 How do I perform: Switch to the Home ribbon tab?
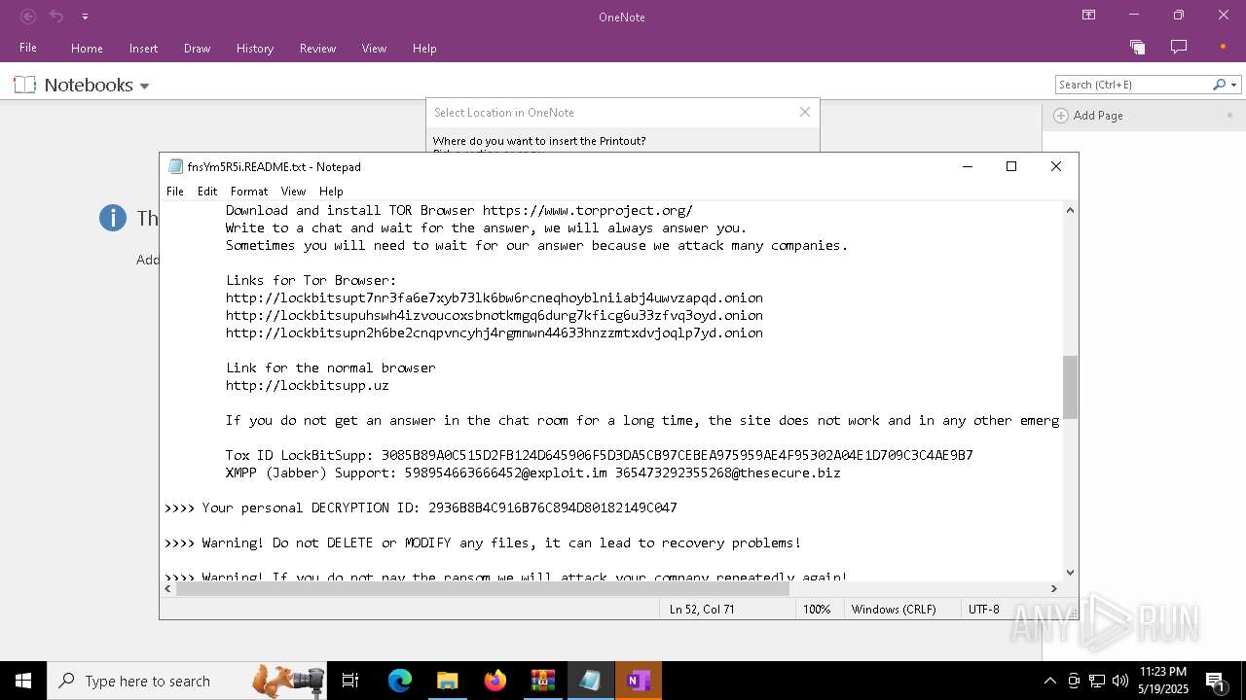pos(87,48)
